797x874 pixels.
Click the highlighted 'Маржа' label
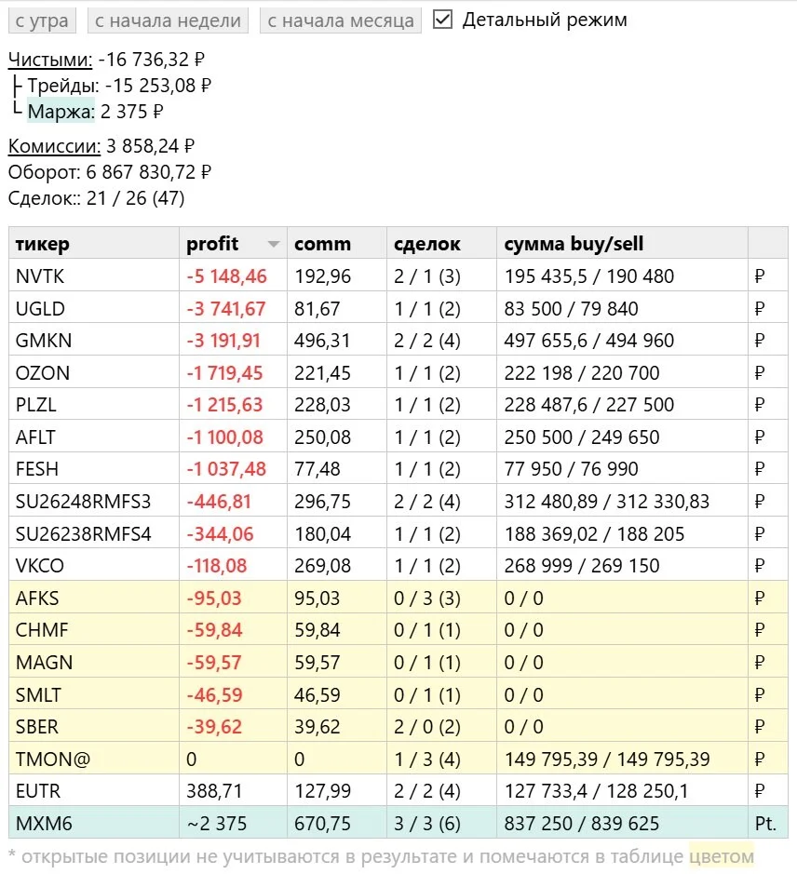coord(61,112)
